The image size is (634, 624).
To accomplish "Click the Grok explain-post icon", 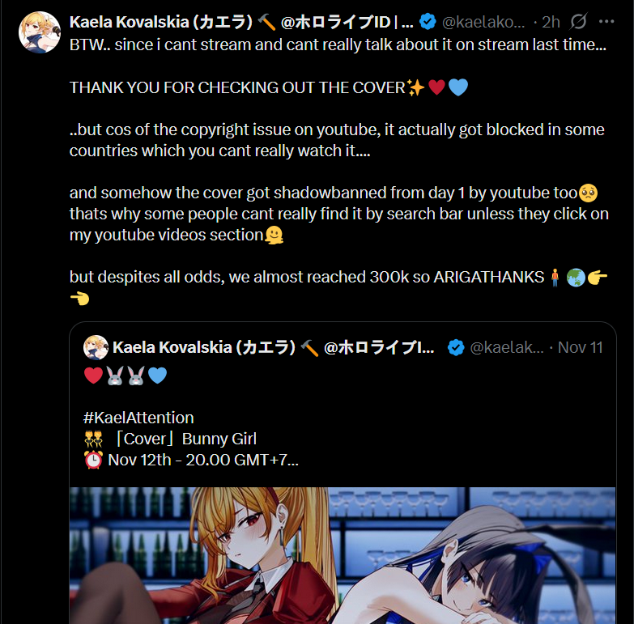I will [x=578, y=22].
